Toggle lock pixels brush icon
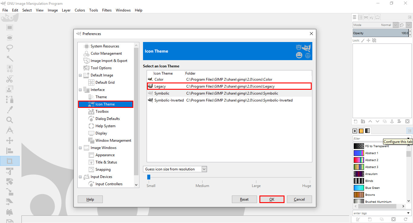The image size is (413, 223). click(363, 40)
